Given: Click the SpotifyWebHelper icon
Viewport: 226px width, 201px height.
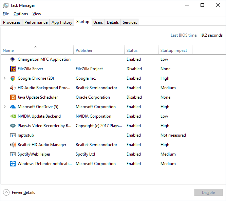Looking at the screenshot, I should click(x=13, y=154).
